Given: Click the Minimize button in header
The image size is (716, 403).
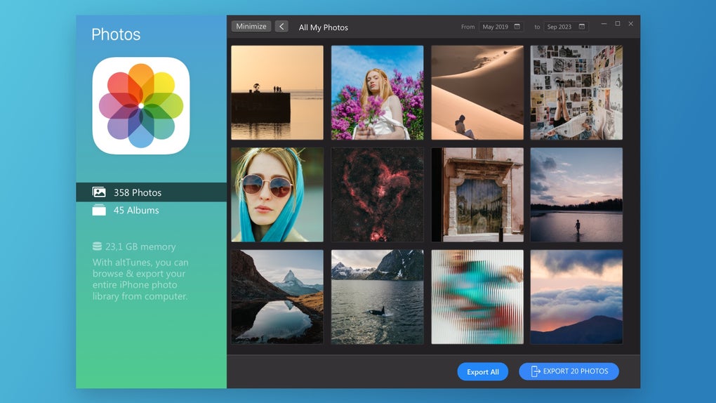Looking at the screenshot, I should click(x=251, y=27).
